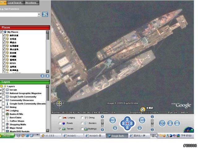Enable the Shopping Malls layer checkbox

(x=3, y=124)
